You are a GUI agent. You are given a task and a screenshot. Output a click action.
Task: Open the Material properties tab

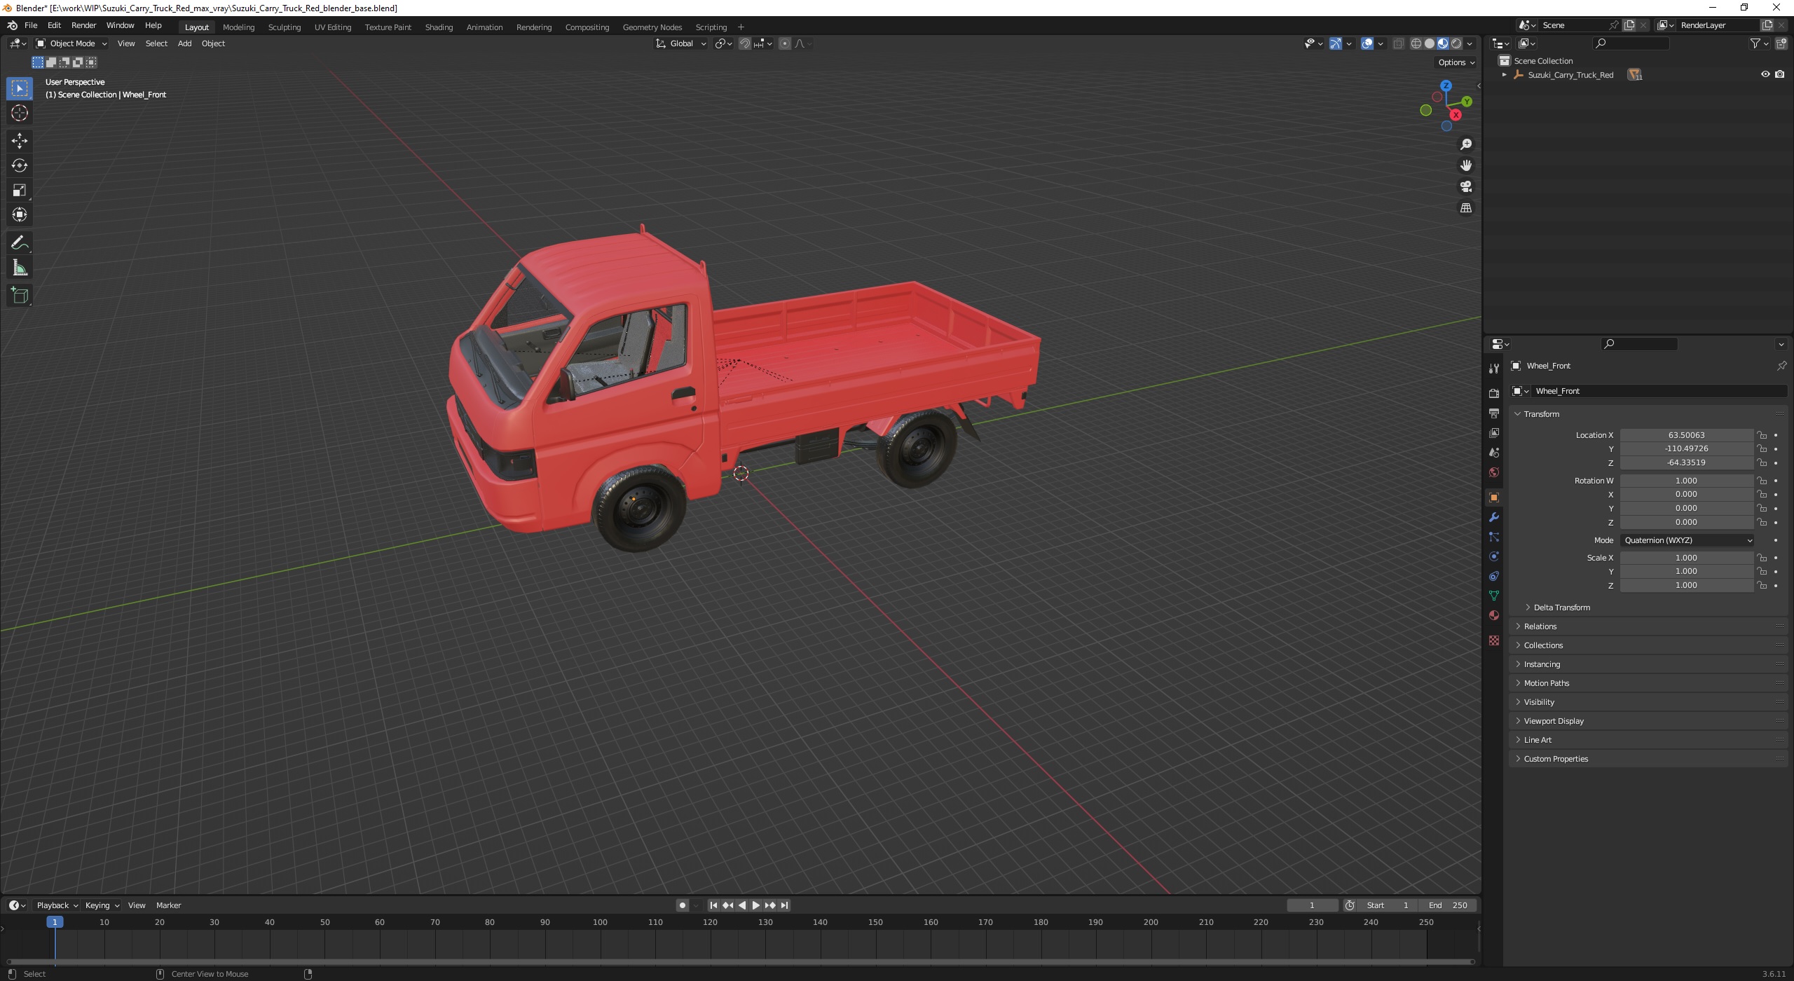[1494, 615]
